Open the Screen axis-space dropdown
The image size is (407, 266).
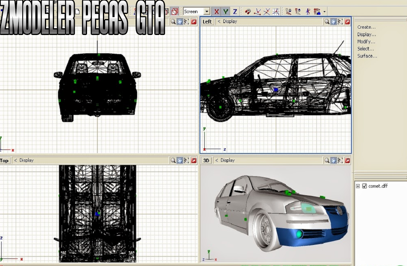coord(207,12)
